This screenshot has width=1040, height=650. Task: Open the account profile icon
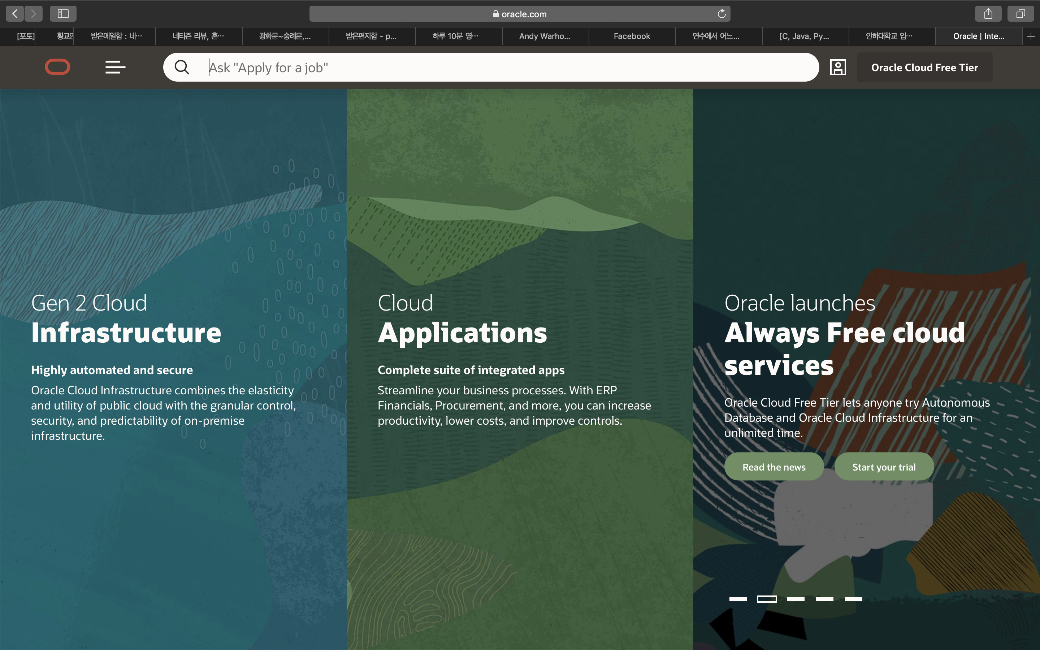[x=837, y=67]
